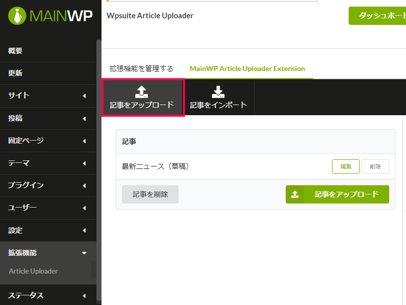Expand the プラグイン menu arrow
406x305 pixels.
coord(84,186)
